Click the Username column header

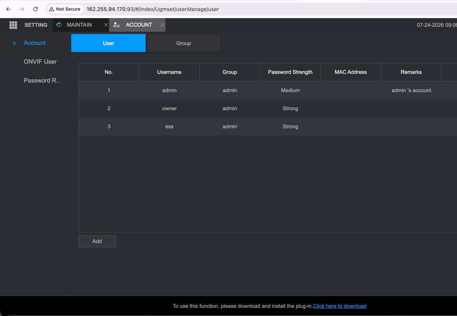pos(169,72)
